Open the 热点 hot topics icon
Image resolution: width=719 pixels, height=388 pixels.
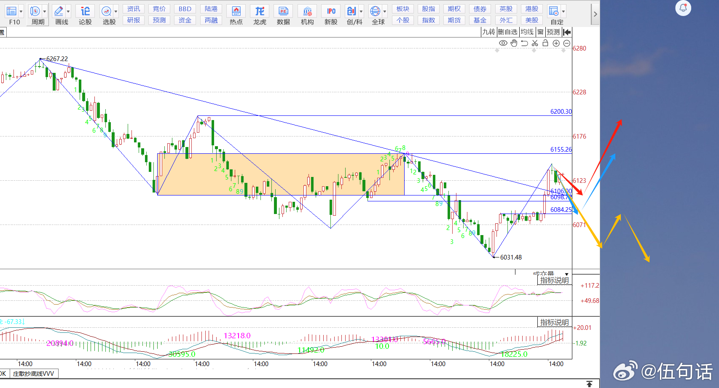coord(236,11)
